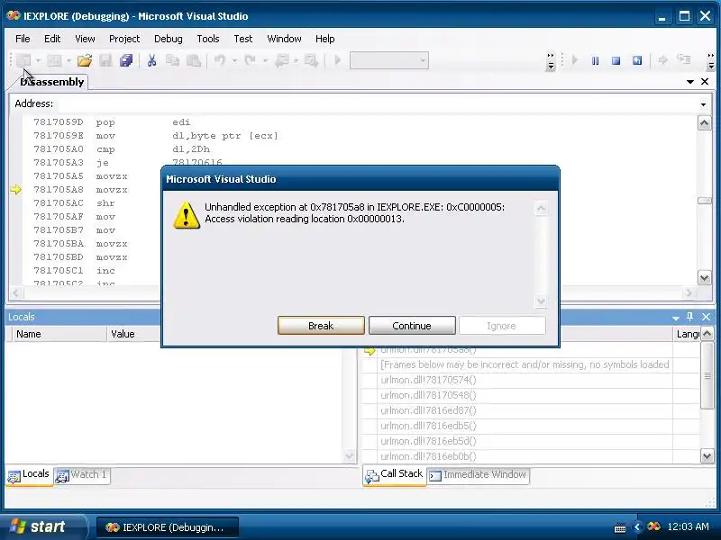Switch to the Immediate Window tab
Viewport: 721px width, 540px height.
tap(479, 475)
